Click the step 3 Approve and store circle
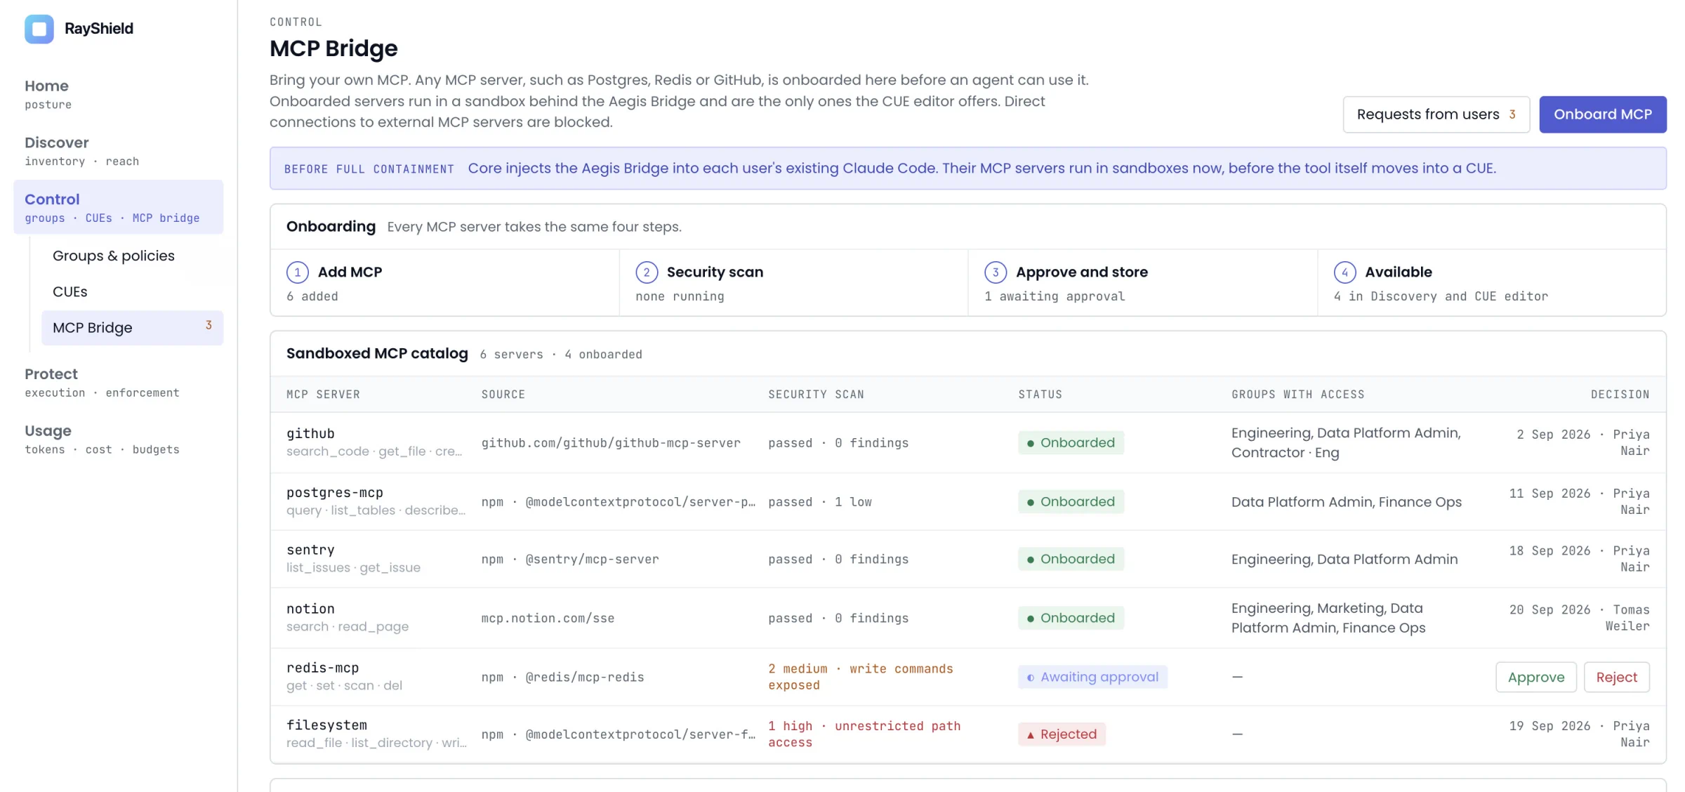The image size is (1685, 792). 996,272
